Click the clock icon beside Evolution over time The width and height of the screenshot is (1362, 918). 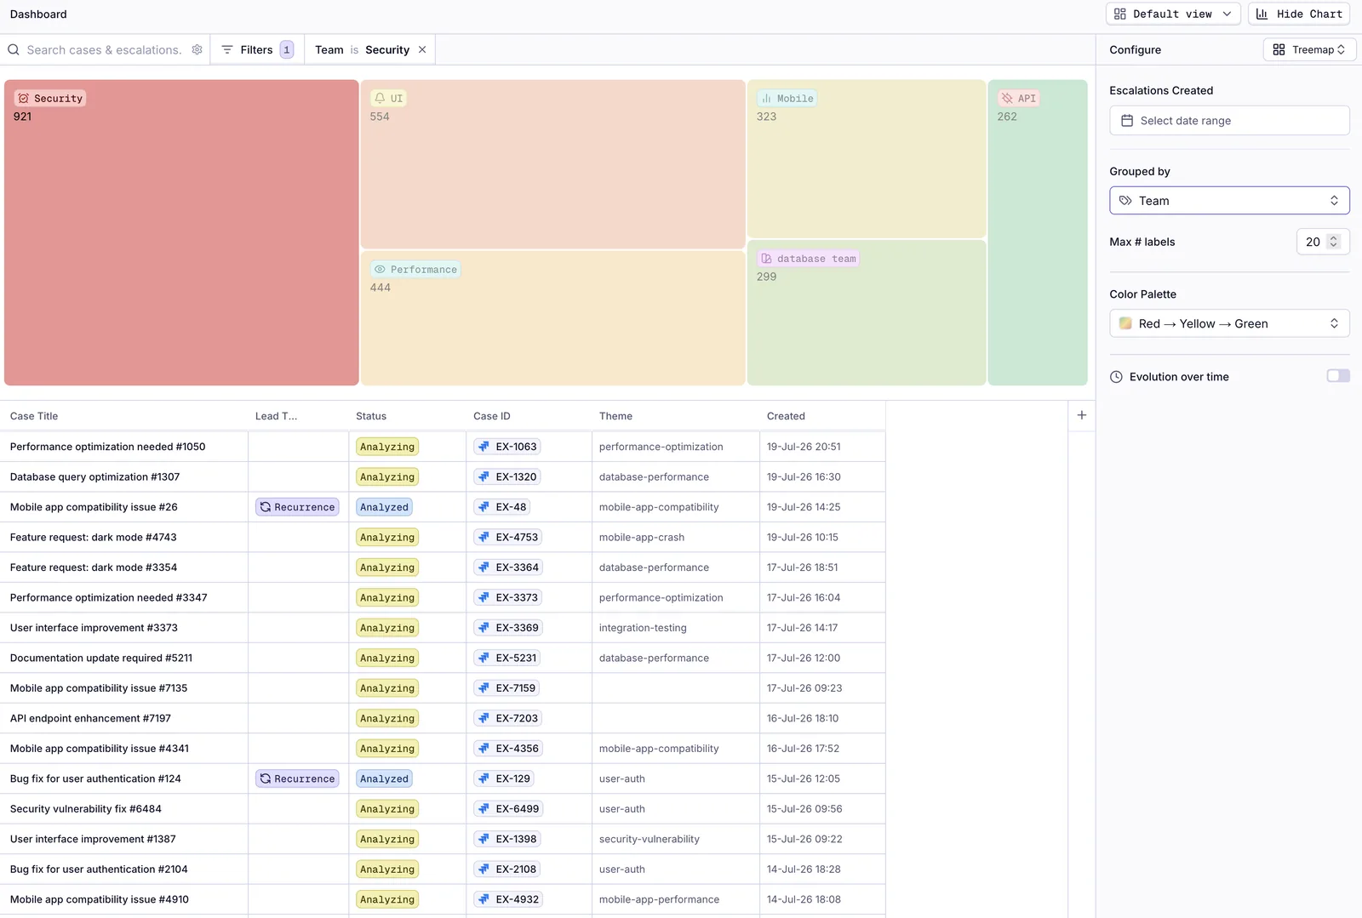point(1116,377)
